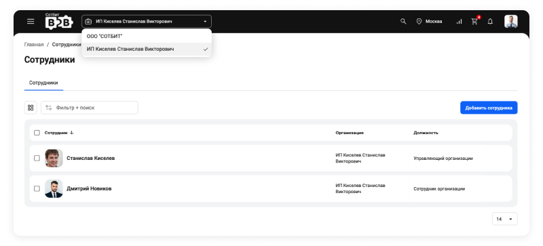Image resolution: width=543 pixels, height=246 pixels.
Task: Click the filter sliders icon
Action: coord(48,108)
